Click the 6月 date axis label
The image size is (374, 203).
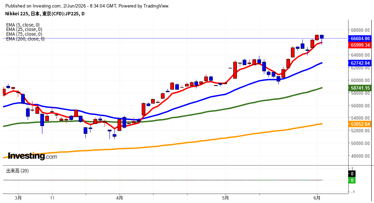coord(317,198)
